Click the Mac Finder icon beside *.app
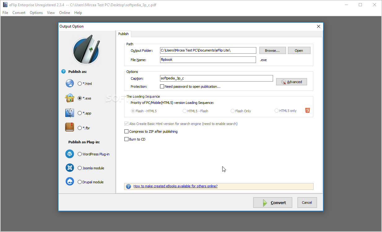The height and width of the screenshot is (232, 382). 70,113
